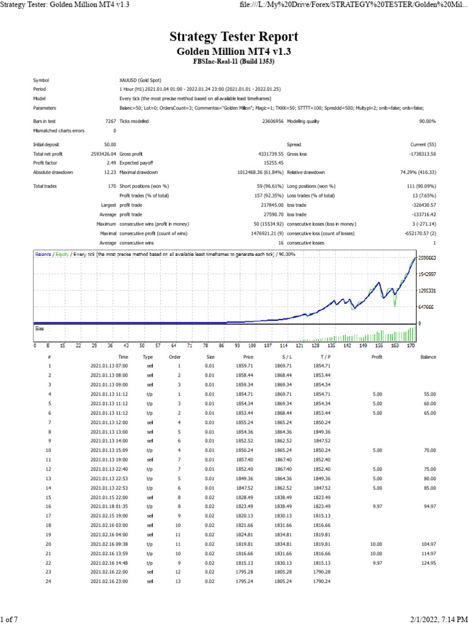468x624 pixels.
Task: Click the page footer '1 of 7'
Action: (9, 619)
